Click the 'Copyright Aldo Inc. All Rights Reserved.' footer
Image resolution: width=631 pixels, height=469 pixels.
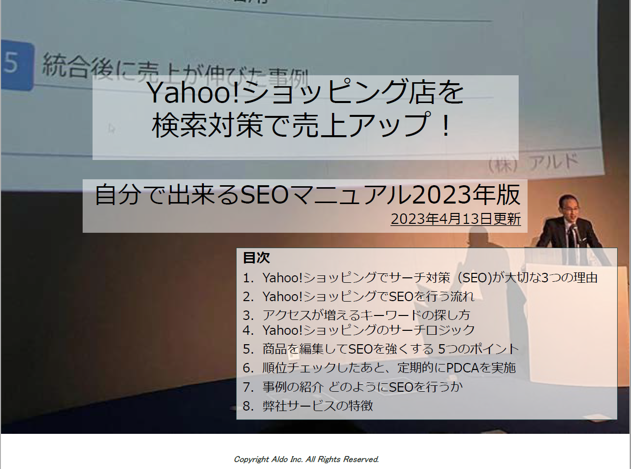coord(306,459)
